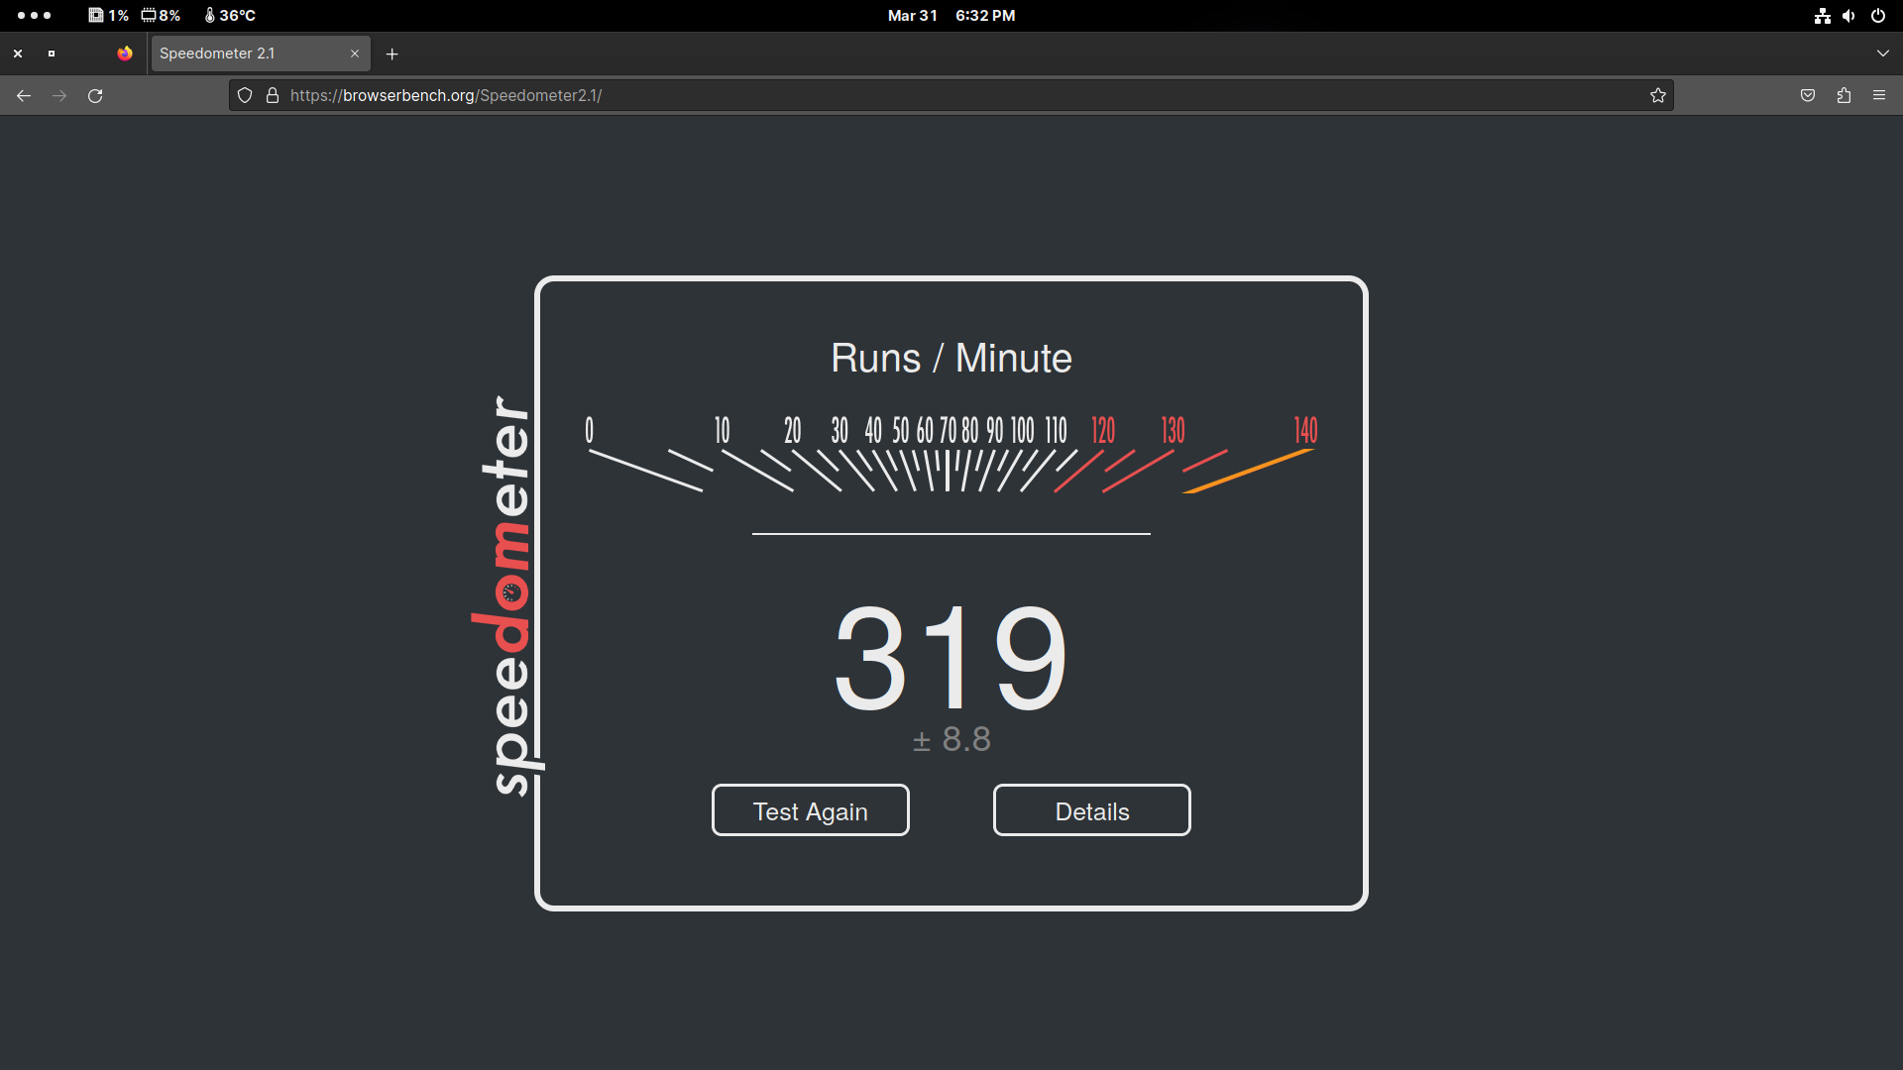Click the window restore square button

pyautogui.click(x=52, y=53)
